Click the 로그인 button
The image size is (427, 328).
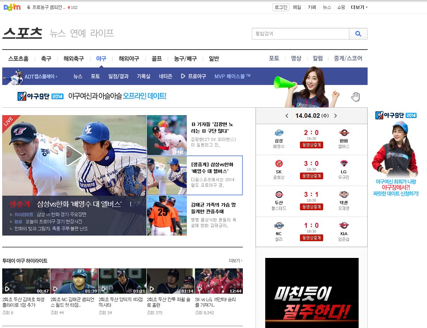pos(281,7)
